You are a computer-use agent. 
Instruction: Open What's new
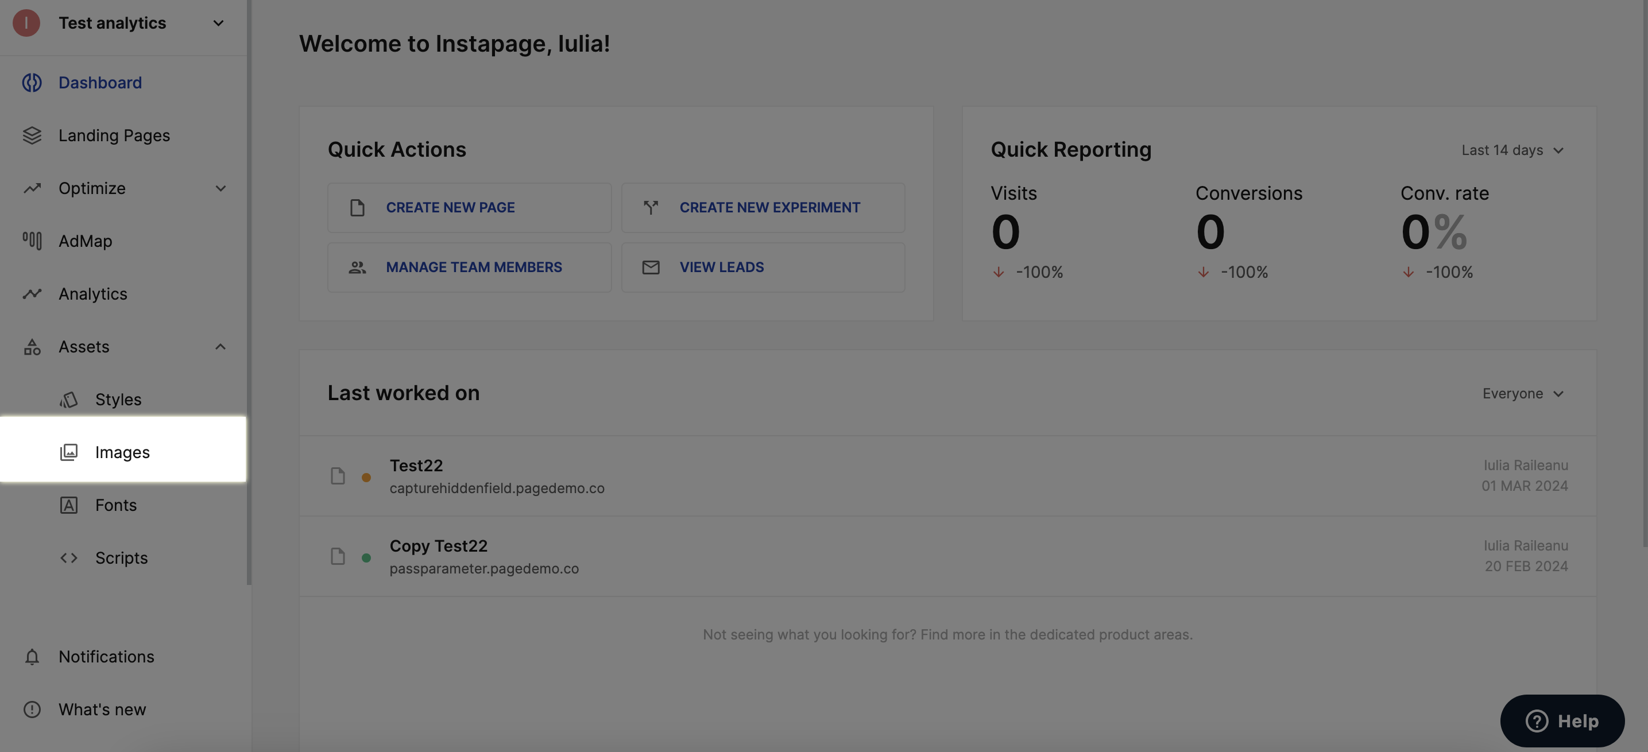click(x=123, y=709)
